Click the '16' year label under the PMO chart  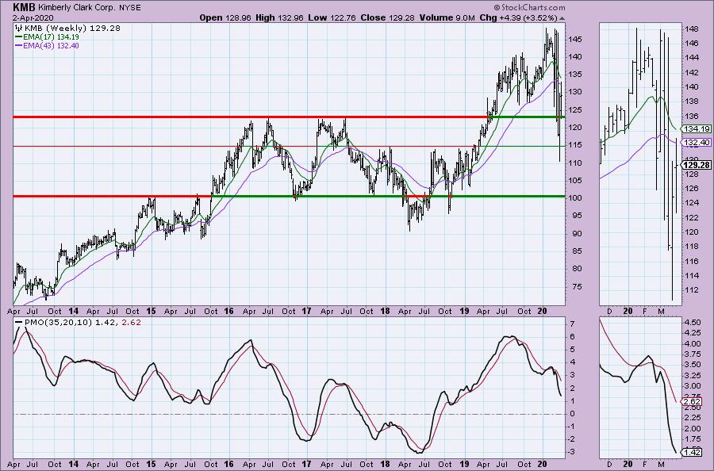[x=228, y=464]
